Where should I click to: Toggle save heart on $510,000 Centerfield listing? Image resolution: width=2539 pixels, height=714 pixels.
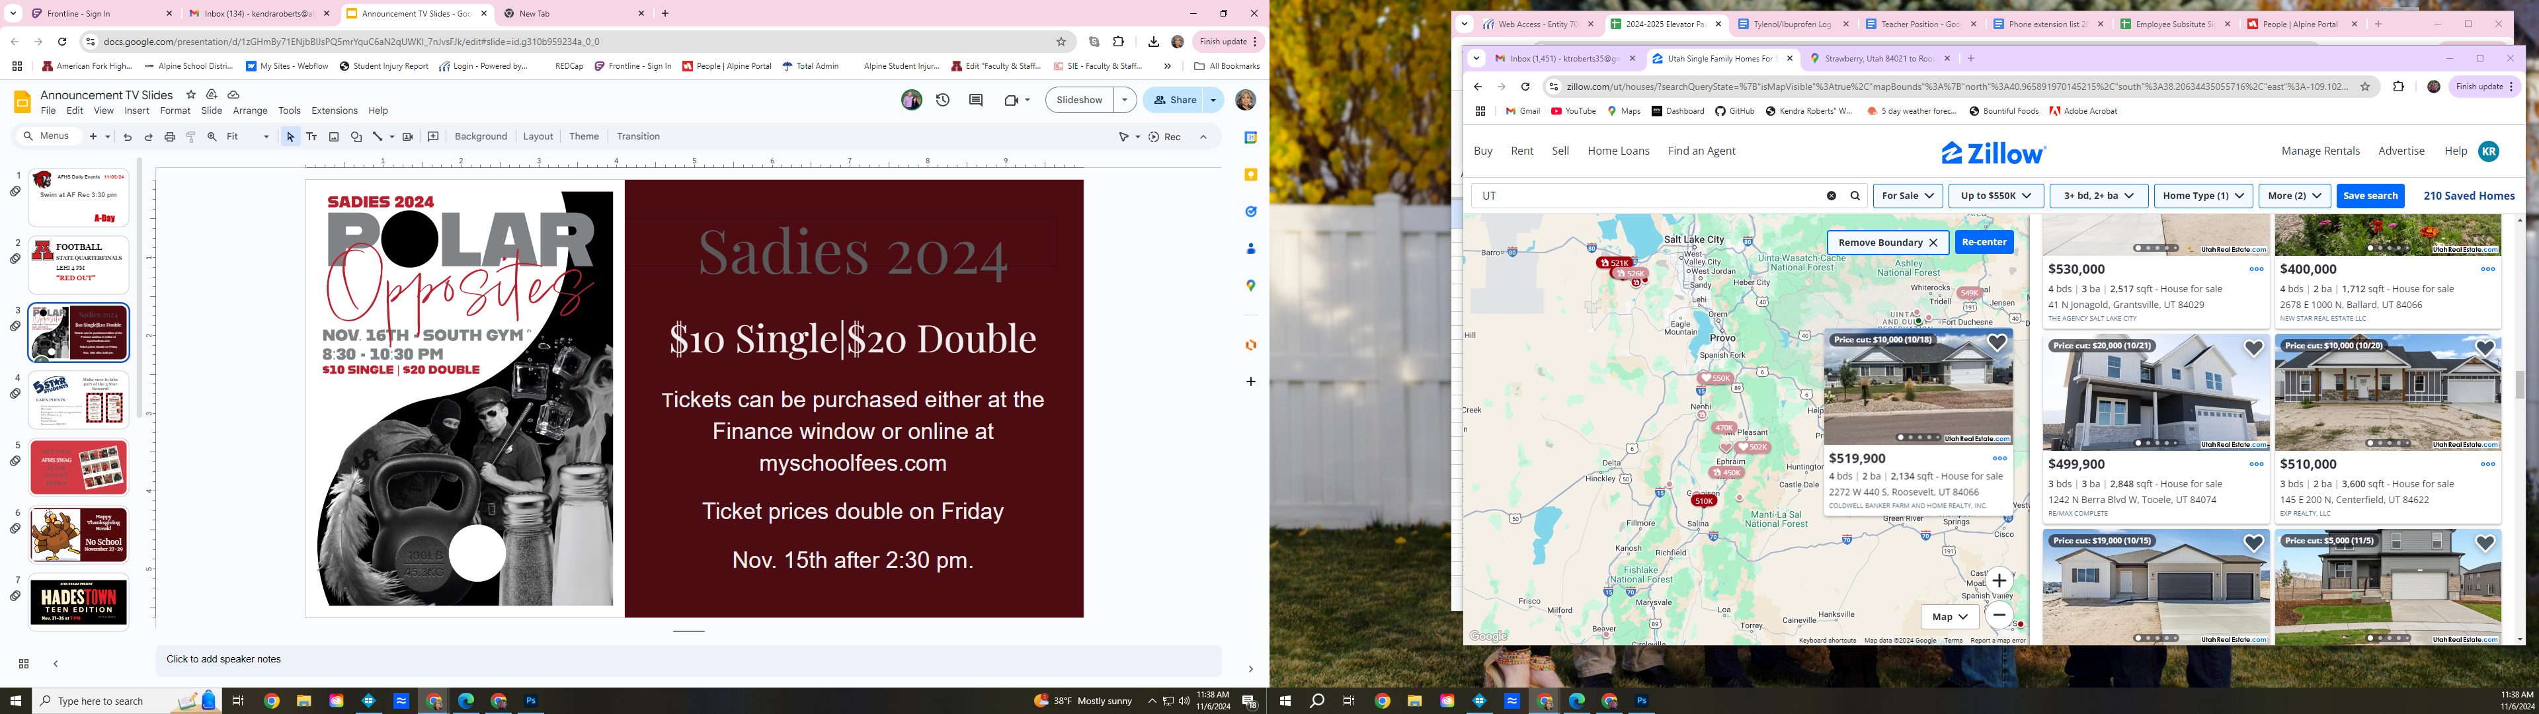[2485, 348]
